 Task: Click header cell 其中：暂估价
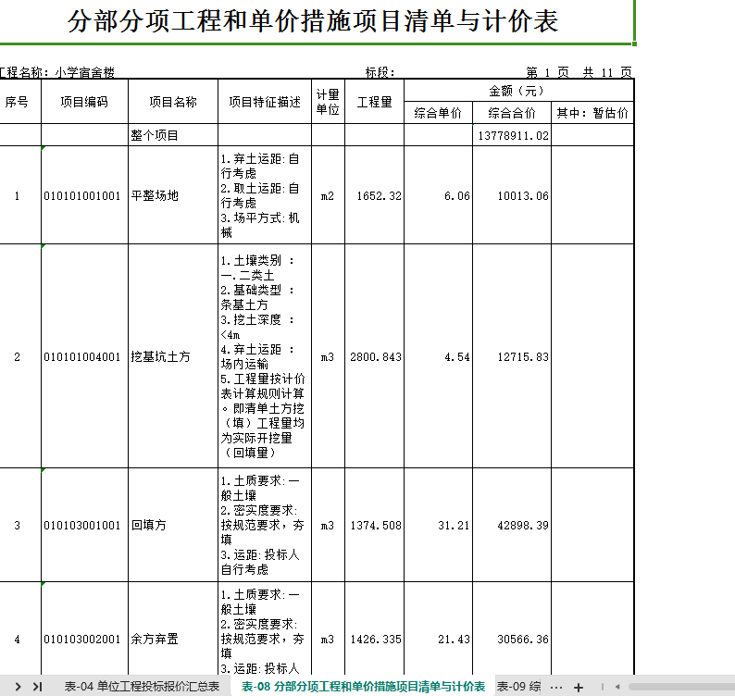592,113
